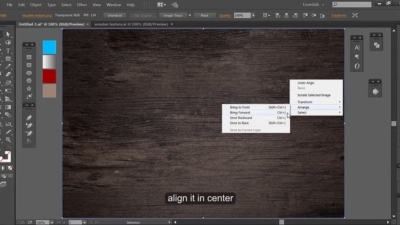
Task: Select the Convert Anchor Point tool
Action: (x=29, y=141)
